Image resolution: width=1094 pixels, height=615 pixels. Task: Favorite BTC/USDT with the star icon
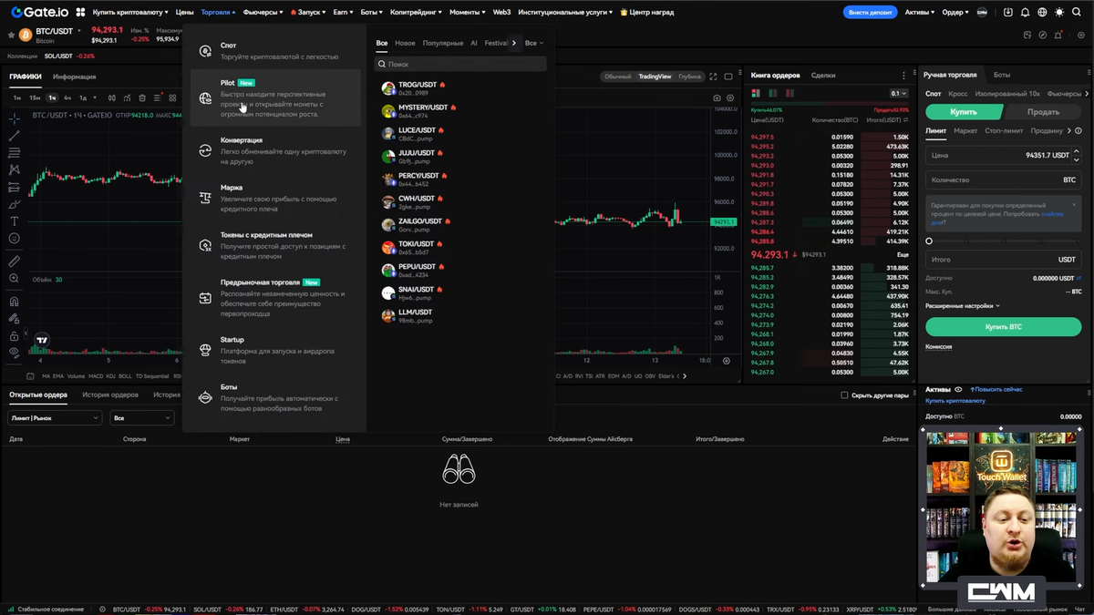(x=11, y=35)
